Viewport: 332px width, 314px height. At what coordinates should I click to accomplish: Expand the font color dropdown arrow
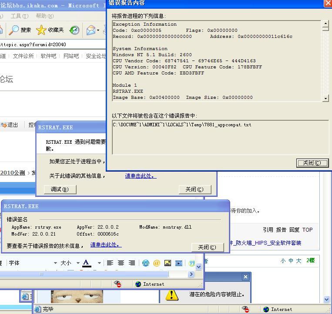pos(99,263)
